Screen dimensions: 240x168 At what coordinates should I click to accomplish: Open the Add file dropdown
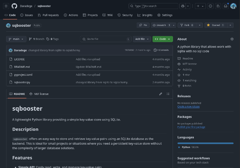coord(142,39)
